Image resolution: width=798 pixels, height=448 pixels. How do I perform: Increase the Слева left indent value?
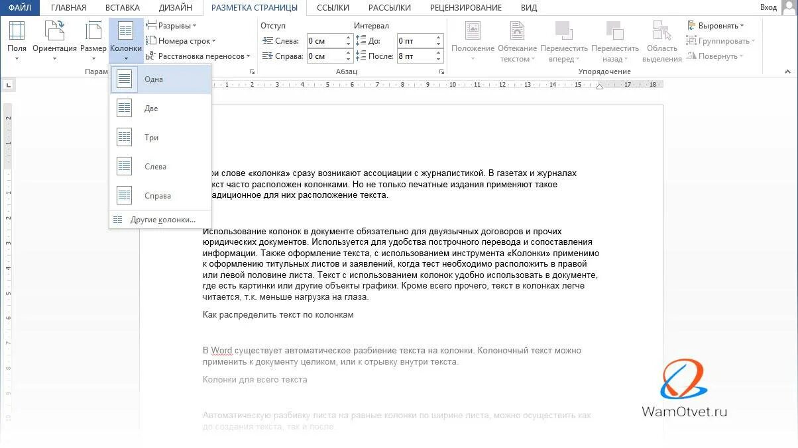coord(349,38)
